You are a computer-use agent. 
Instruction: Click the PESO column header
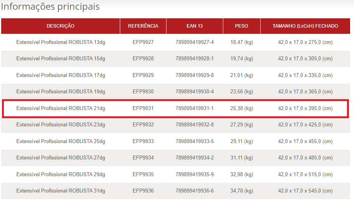tap(242, 26)
